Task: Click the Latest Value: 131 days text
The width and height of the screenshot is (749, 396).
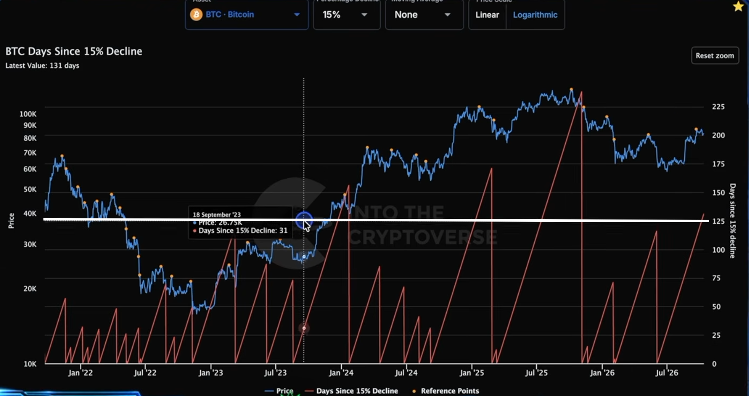Action: [x=42, y=65]
